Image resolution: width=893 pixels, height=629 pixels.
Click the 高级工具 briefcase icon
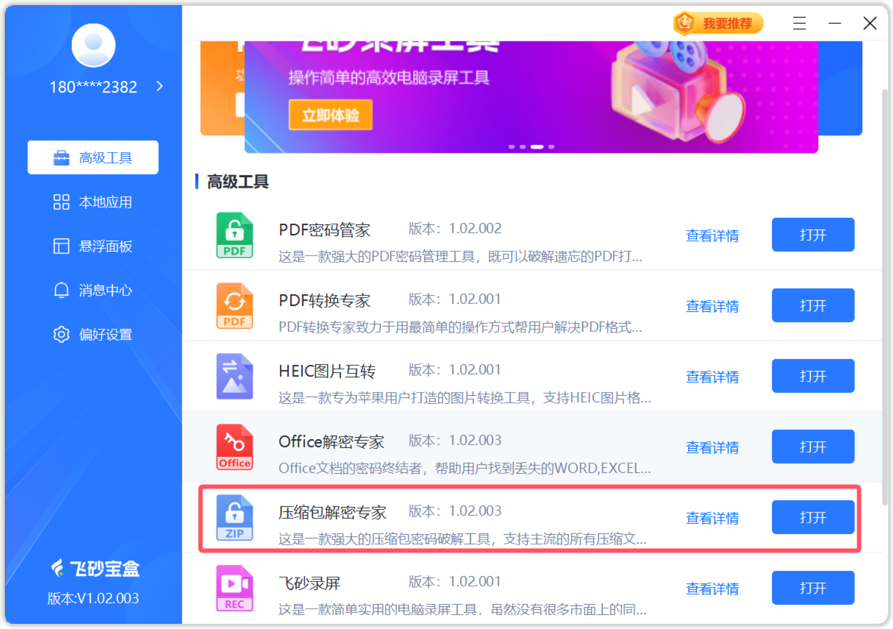point(61,158)
